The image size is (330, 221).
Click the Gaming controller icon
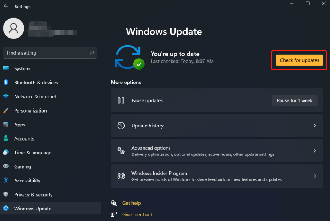tap(6, 166)
